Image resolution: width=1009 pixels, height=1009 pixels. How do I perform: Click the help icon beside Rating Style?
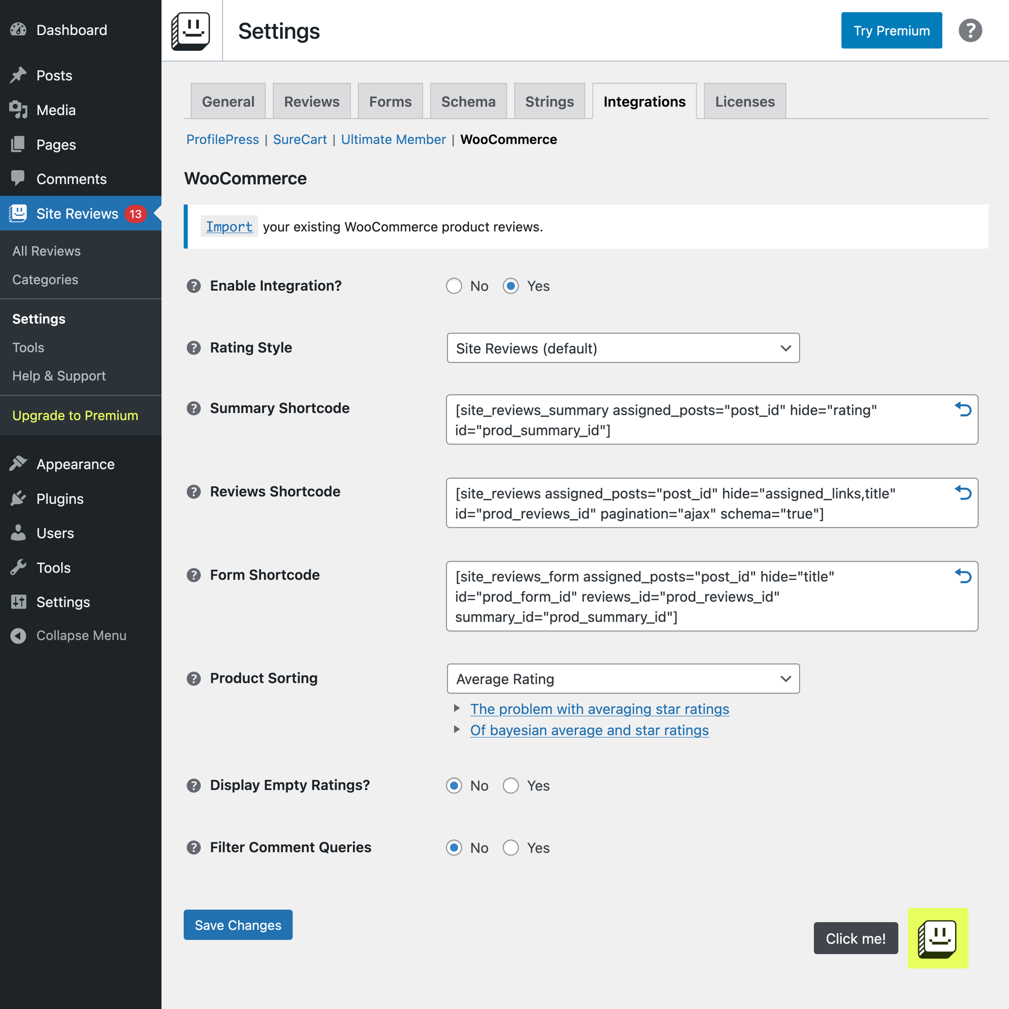pos(194,348)
